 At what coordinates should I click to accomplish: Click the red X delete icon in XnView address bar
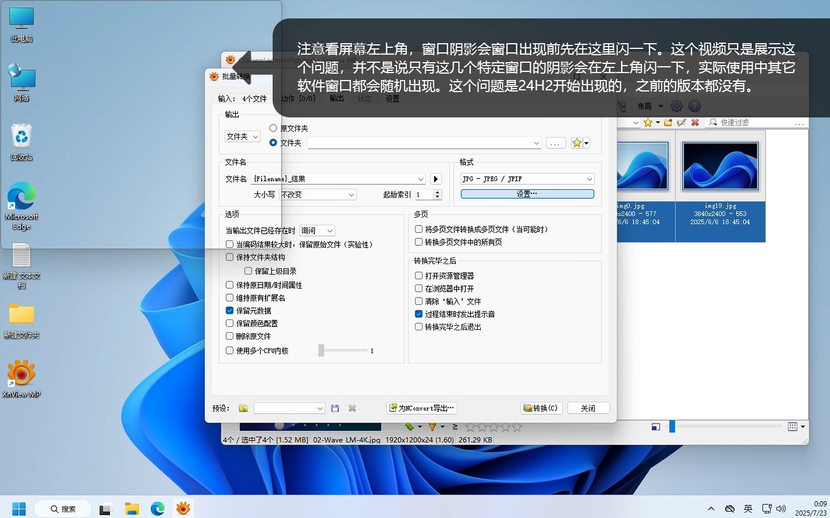695,123
